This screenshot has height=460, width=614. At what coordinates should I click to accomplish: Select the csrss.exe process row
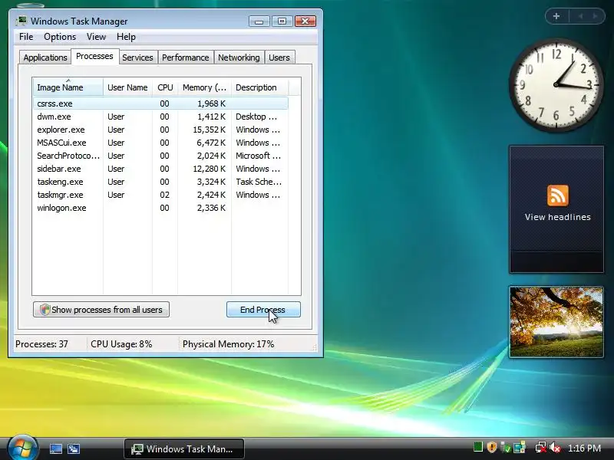(160, 103)
